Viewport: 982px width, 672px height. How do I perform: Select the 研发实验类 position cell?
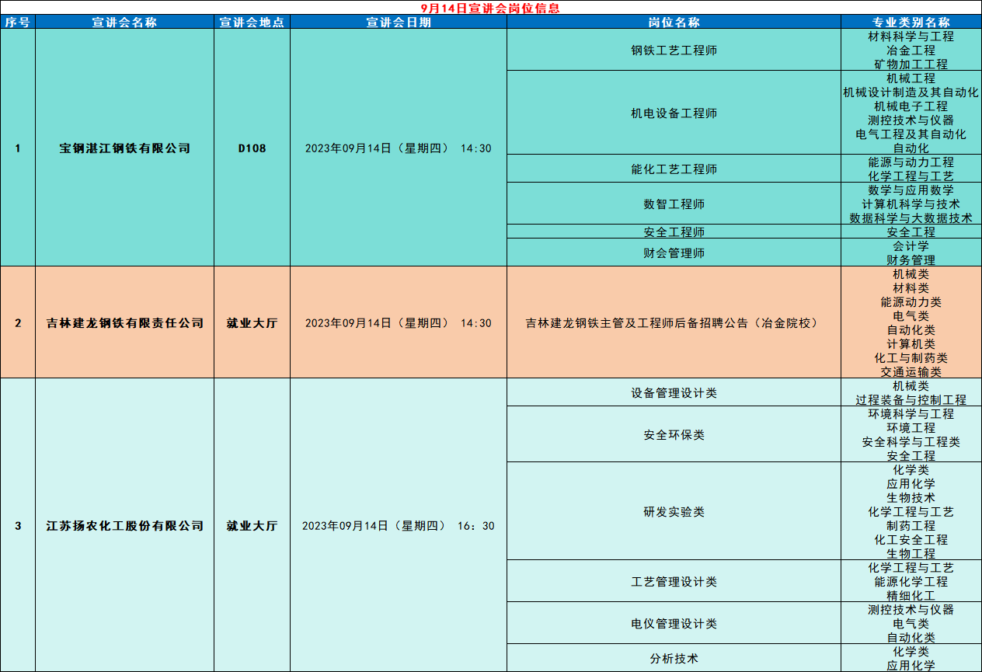click(x=674, y=512)
